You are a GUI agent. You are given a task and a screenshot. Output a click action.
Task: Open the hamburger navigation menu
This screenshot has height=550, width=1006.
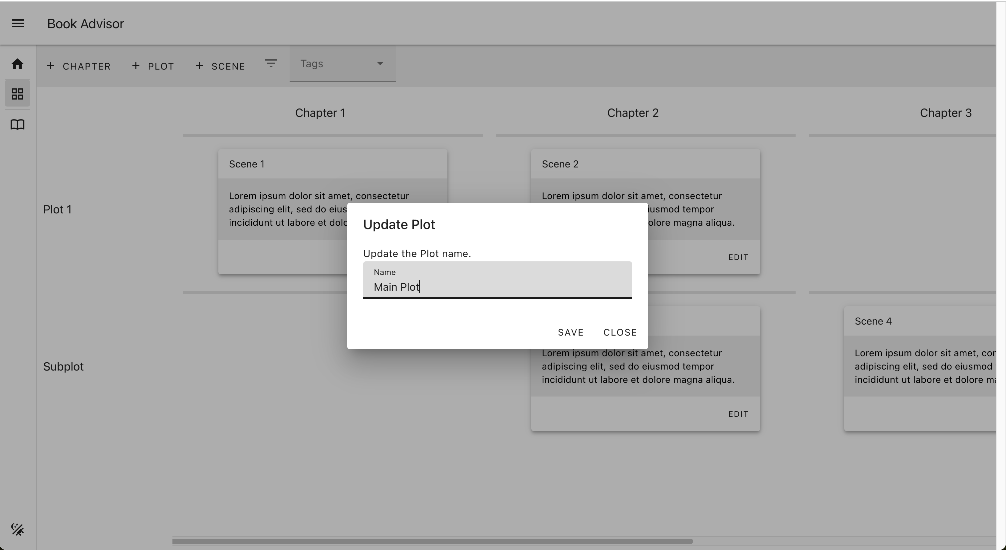click(x=18, y=24)
